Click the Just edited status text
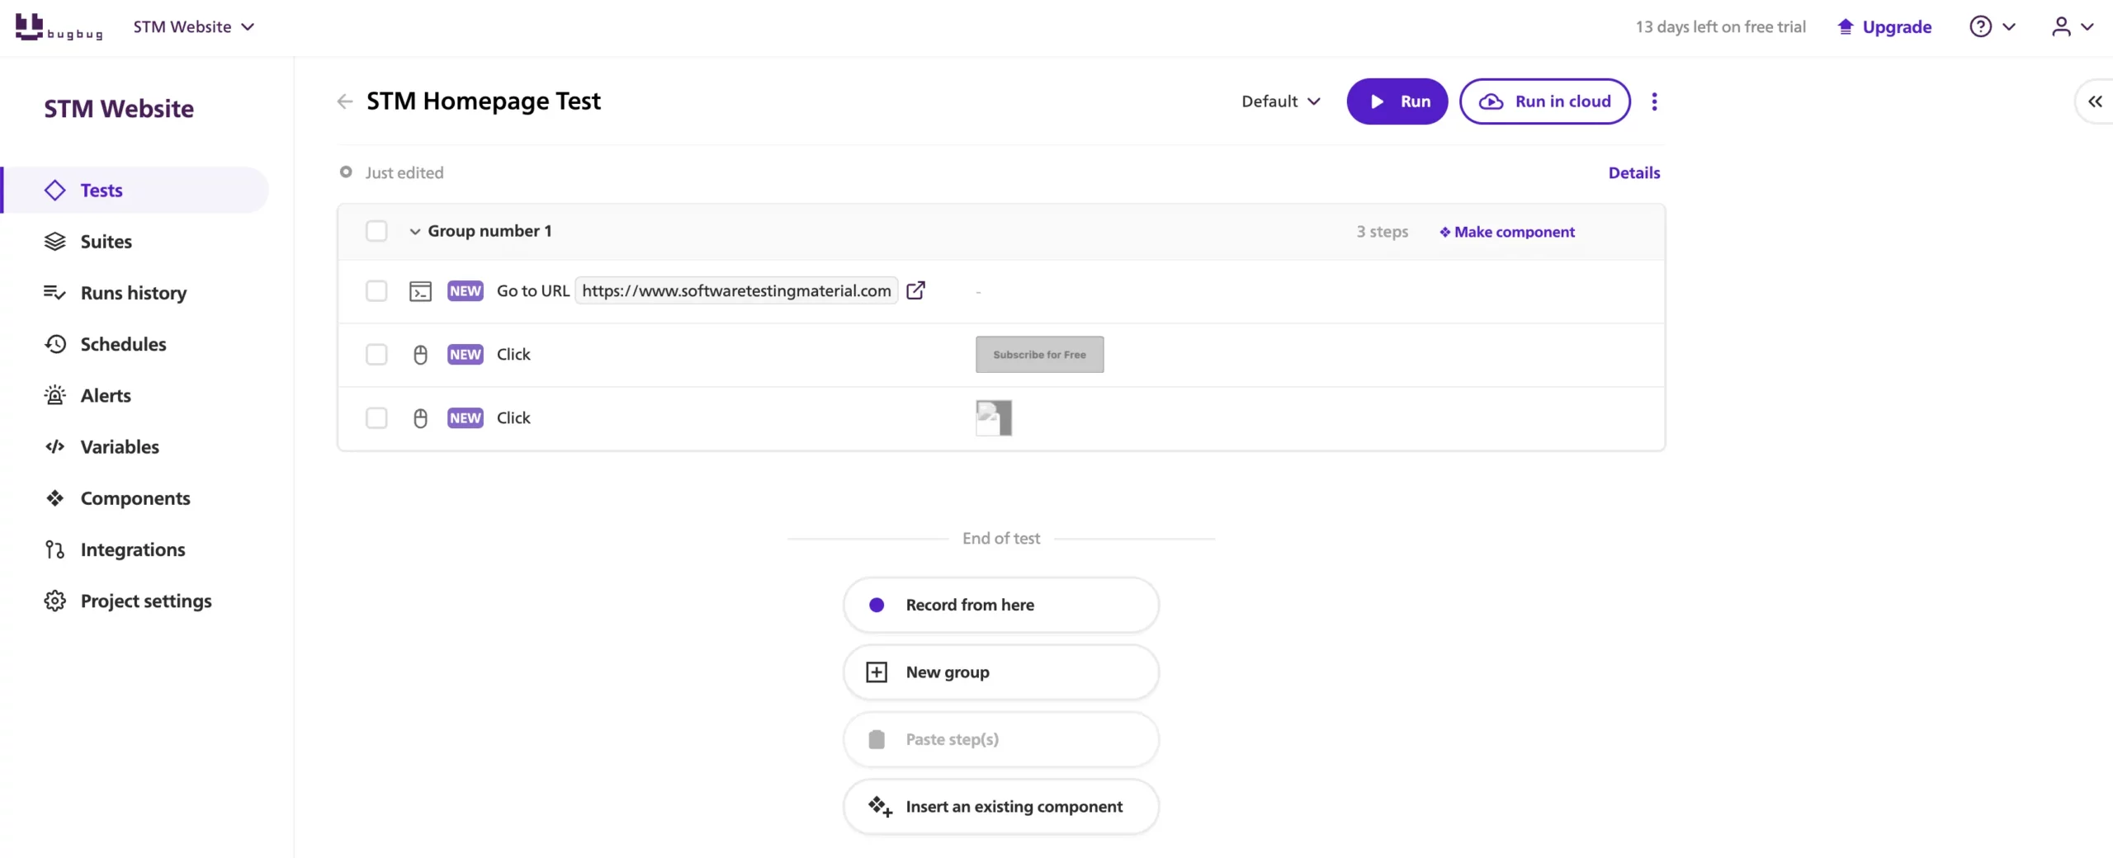This screenshot has height=858, width=2113. click(404, 172)
